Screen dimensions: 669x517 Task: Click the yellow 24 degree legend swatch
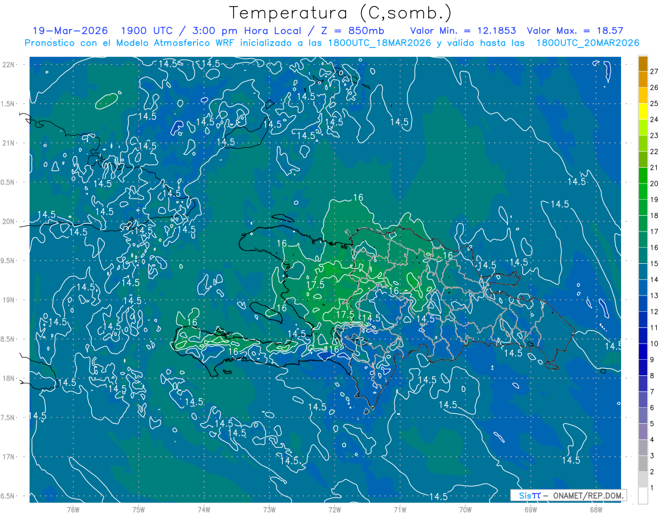click(643, 112)
